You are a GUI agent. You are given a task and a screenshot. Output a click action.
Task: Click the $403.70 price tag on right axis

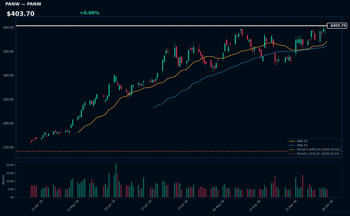(337, 26)
